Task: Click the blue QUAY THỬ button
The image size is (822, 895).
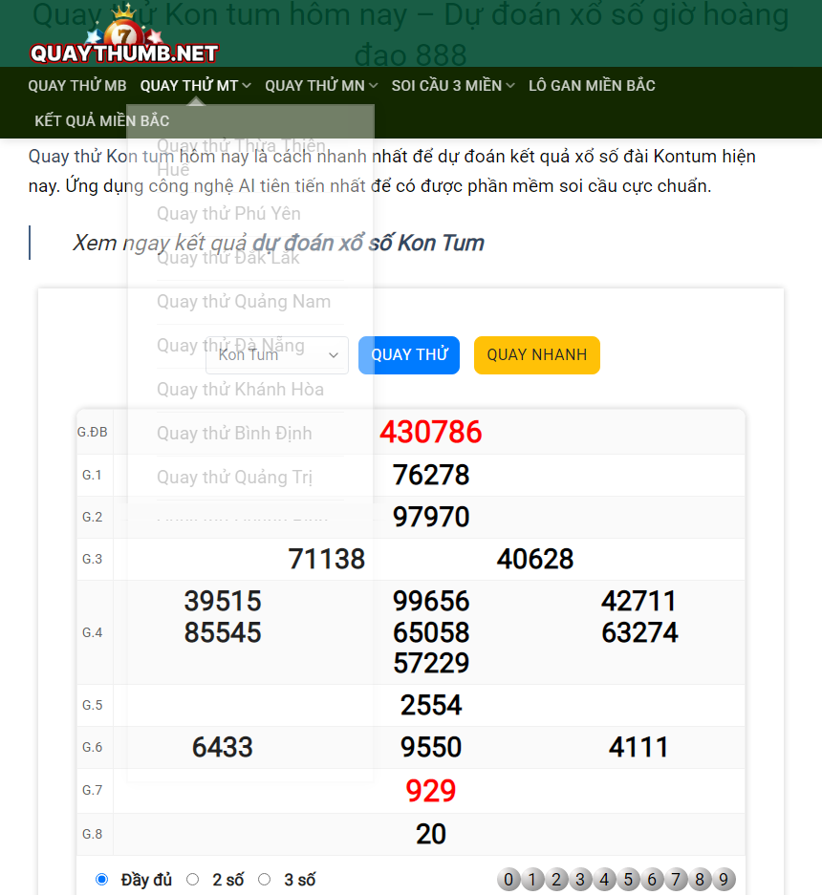Action: pos(409,355)
